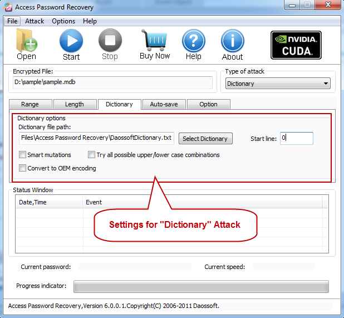Expand the Type of attack dropdown
The image size is (344, 318).
pos(278,84)
